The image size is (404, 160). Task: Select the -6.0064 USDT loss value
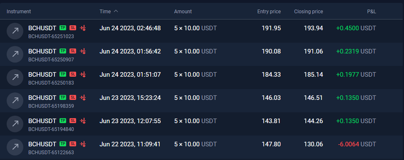(357, 144)
